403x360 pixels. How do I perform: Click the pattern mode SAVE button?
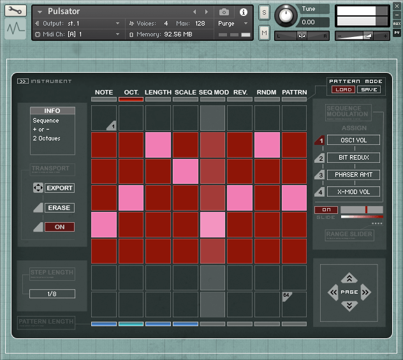pyautogui.click(x=368, y=90)
